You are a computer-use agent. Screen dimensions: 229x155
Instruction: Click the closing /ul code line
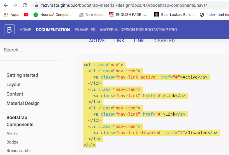click(89, 145)
